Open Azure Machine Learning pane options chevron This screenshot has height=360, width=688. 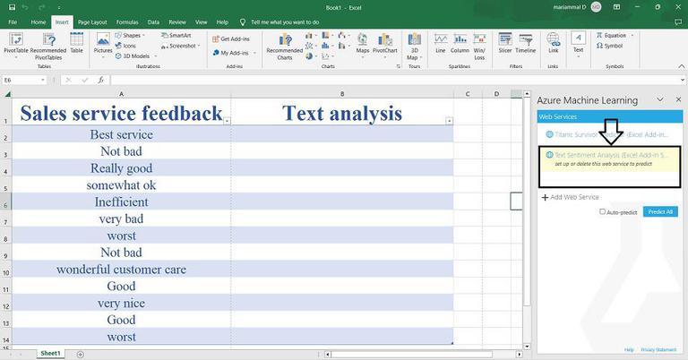pyautogui.click(x=660, y=100)
